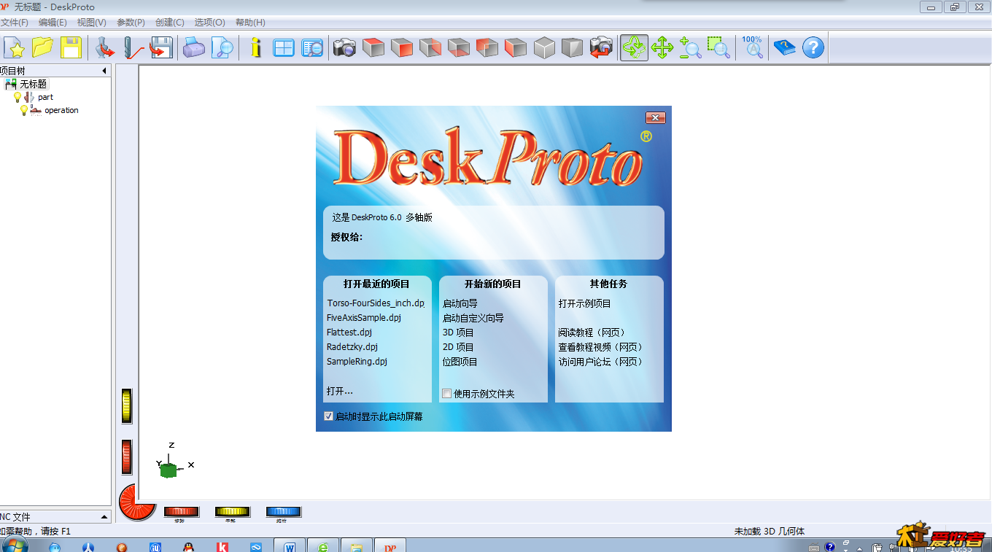This screenshot has width=992, height=552.
Task: Open help contents with the blue book icon
Action: point(785,48)
